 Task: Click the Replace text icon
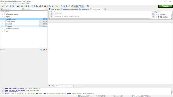pyautogui.click(x=69, y=6)
